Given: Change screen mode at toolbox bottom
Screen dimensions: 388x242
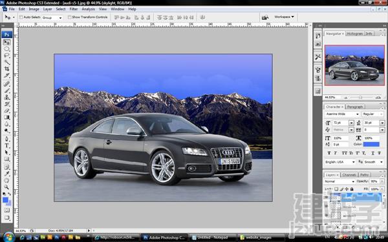Looking at the screenshot, I should [x=6, y=218].
